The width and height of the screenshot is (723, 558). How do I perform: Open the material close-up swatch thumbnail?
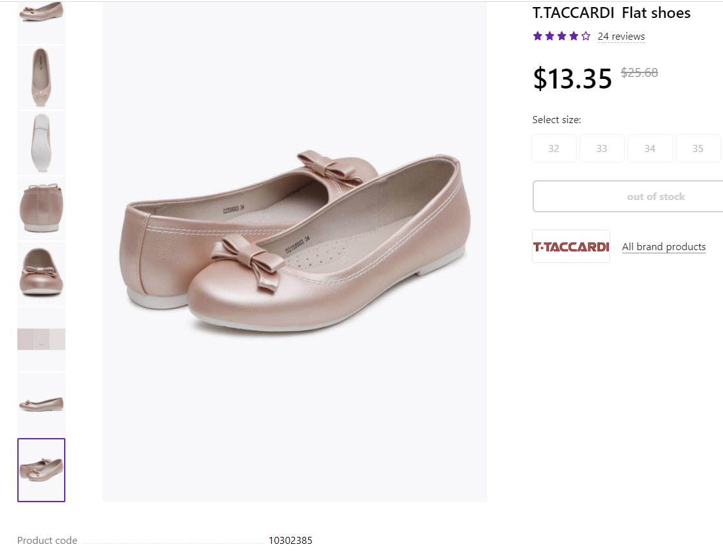click(41, 339)
